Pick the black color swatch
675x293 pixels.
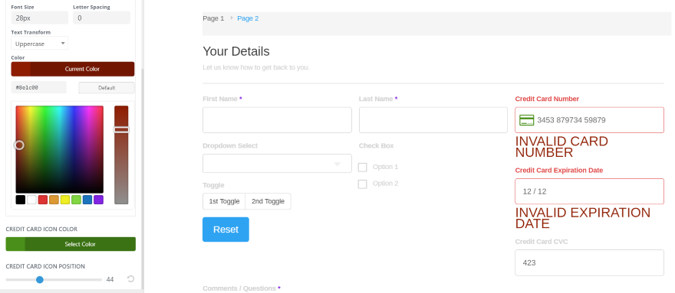(x=20, y=200)
